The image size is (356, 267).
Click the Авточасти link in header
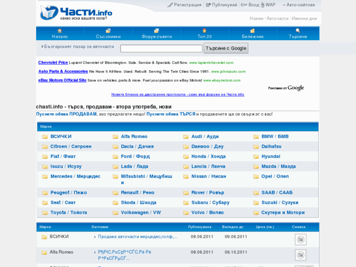click(278, 19)
